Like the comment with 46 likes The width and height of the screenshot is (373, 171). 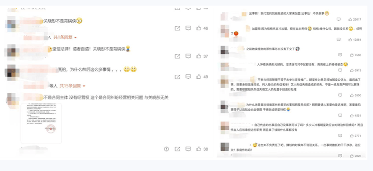(199, 28)
